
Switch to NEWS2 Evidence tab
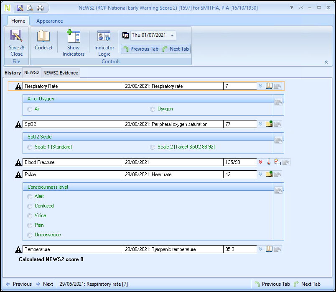[61, 73]
